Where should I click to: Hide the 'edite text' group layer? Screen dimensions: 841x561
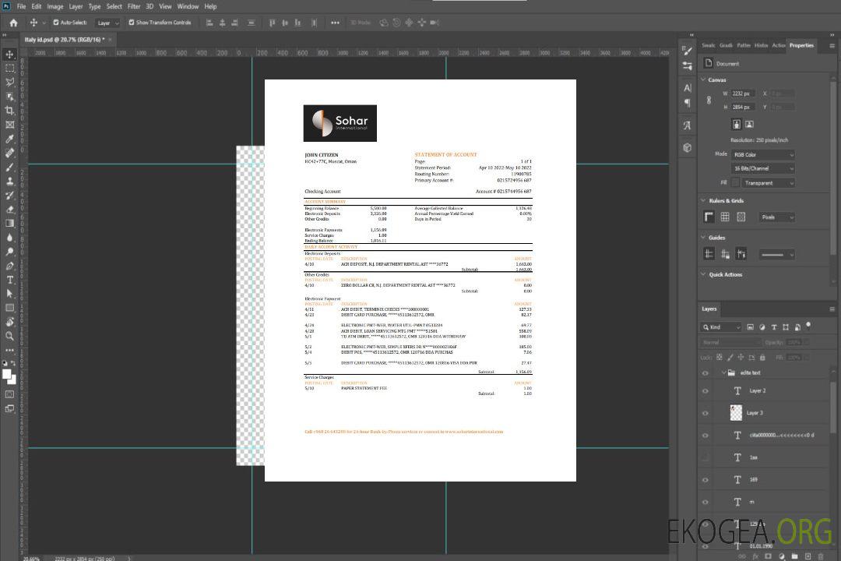point(706,373)
